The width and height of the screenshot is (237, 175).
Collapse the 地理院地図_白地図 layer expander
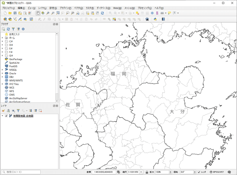tap(2, 116)
